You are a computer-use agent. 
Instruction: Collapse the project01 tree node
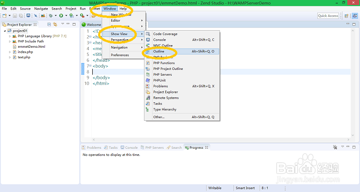point(5,31)
